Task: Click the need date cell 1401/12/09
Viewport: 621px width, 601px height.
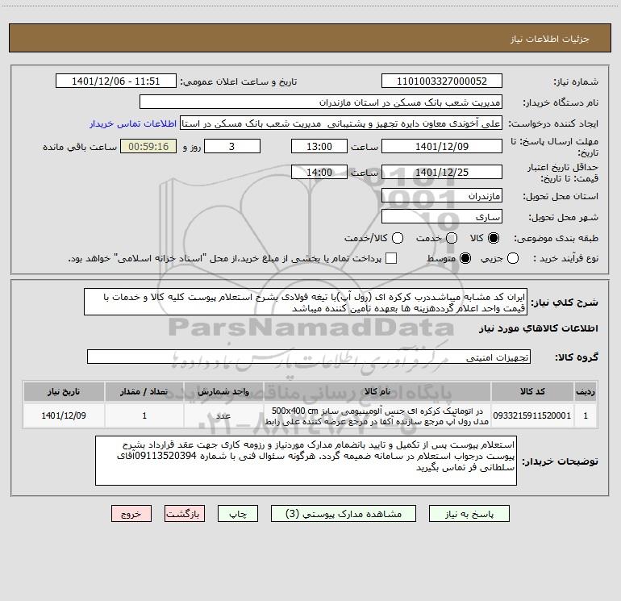Action: pos(64,415)
